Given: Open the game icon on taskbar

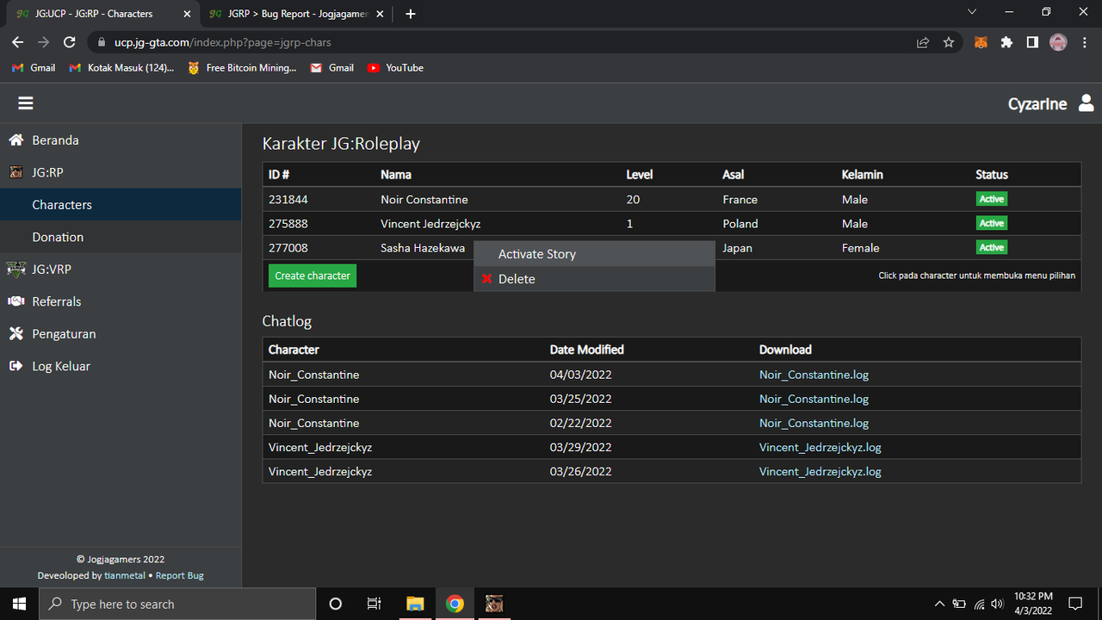Looking at the screenshot, I should click(494, 604).
